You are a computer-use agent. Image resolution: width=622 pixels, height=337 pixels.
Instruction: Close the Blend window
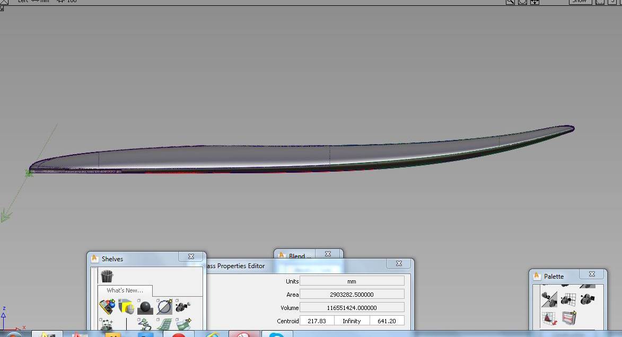coord(328,254)
